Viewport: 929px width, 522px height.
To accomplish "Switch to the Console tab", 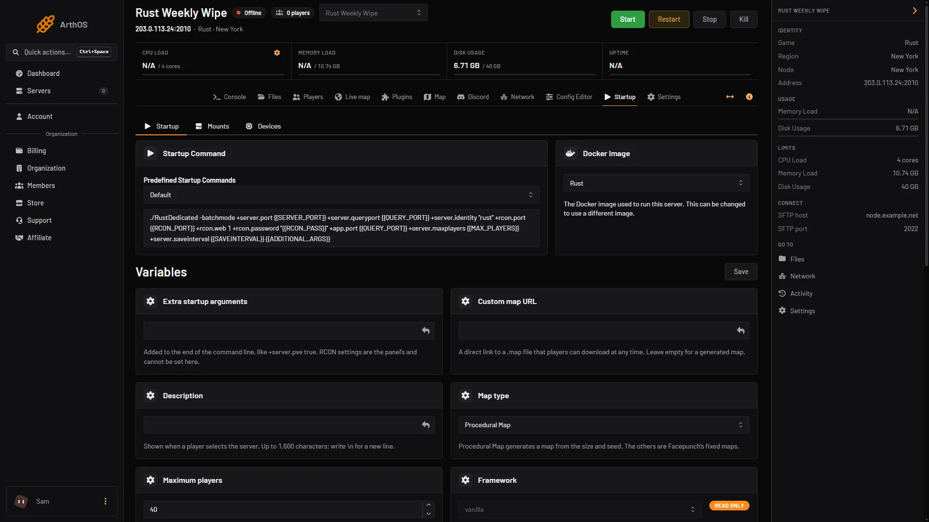I will coord(229,97).
